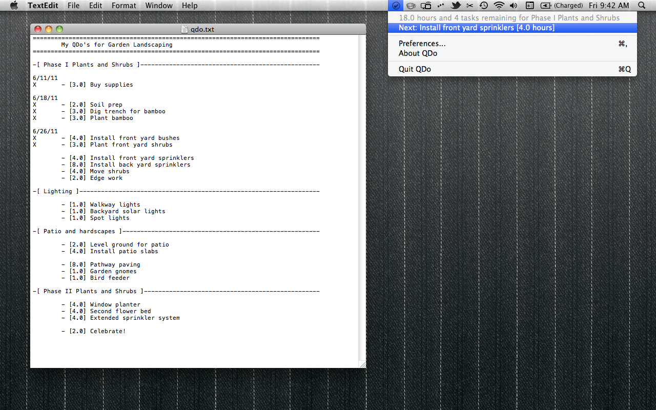Open the displays menu bar icon
This screenshot has height=410, width=656.
click(426, 6)
